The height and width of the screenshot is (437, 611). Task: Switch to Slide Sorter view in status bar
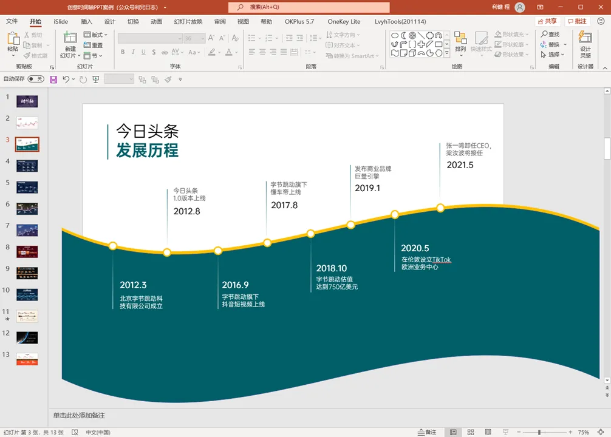(471, 432)
